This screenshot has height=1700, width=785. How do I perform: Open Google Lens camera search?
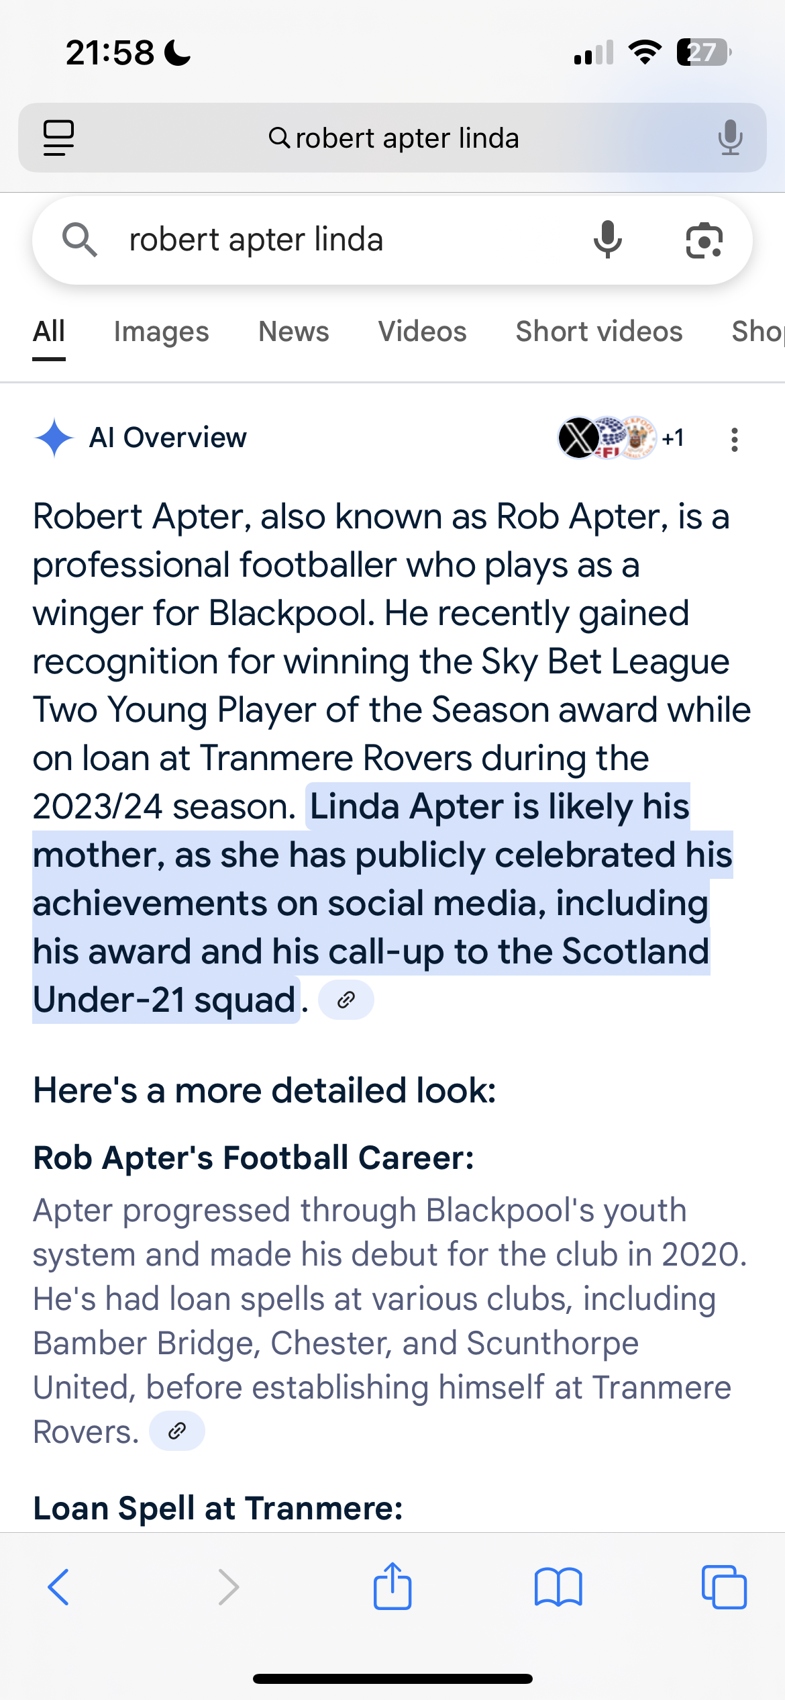pyautogui.click(x=704, y=240)
